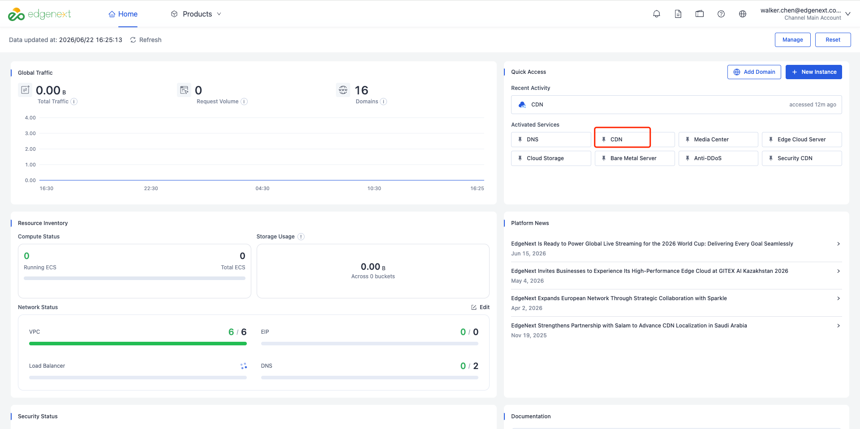Open the wallet billing icon
The image size is (860, 429).
(700, 14)
